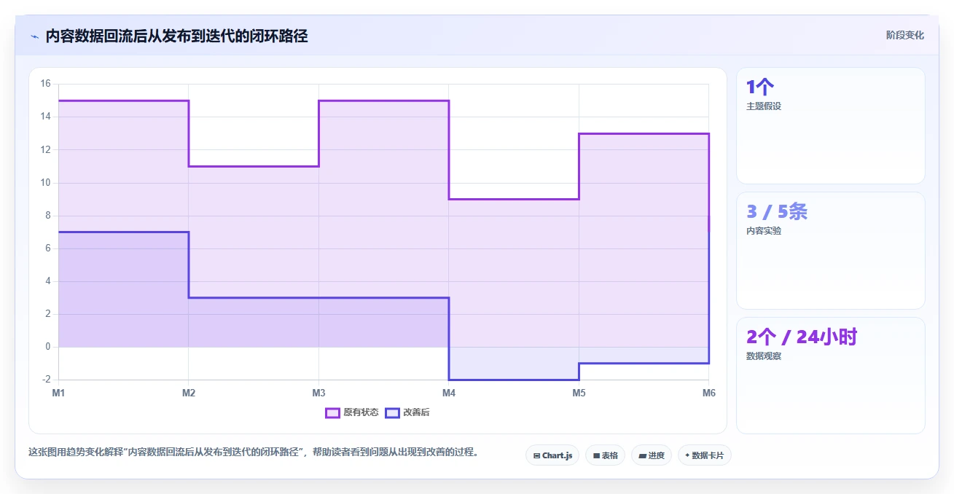Click the 进度 tag

click(651, 455)
